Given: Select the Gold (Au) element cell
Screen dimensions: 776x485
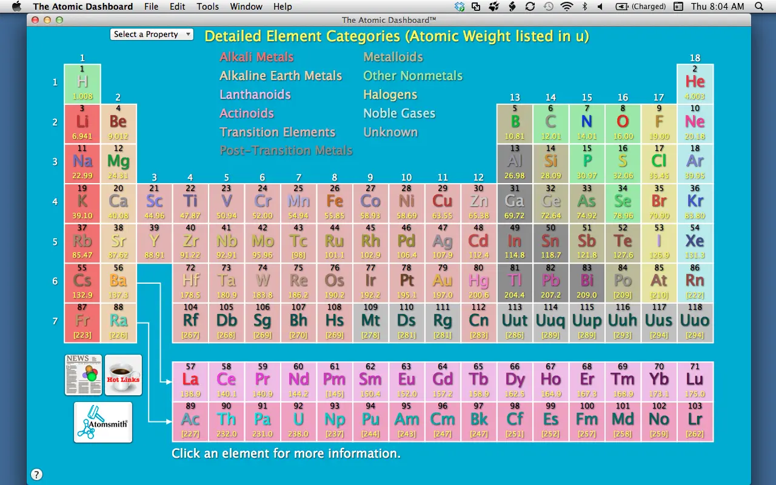Looking at the screenshot, I should coord(443,283).
